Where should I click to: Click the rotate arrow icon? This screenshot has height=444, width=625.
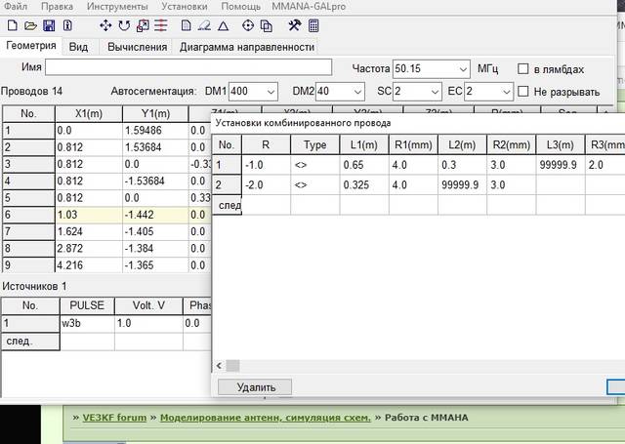click(124, 26)
